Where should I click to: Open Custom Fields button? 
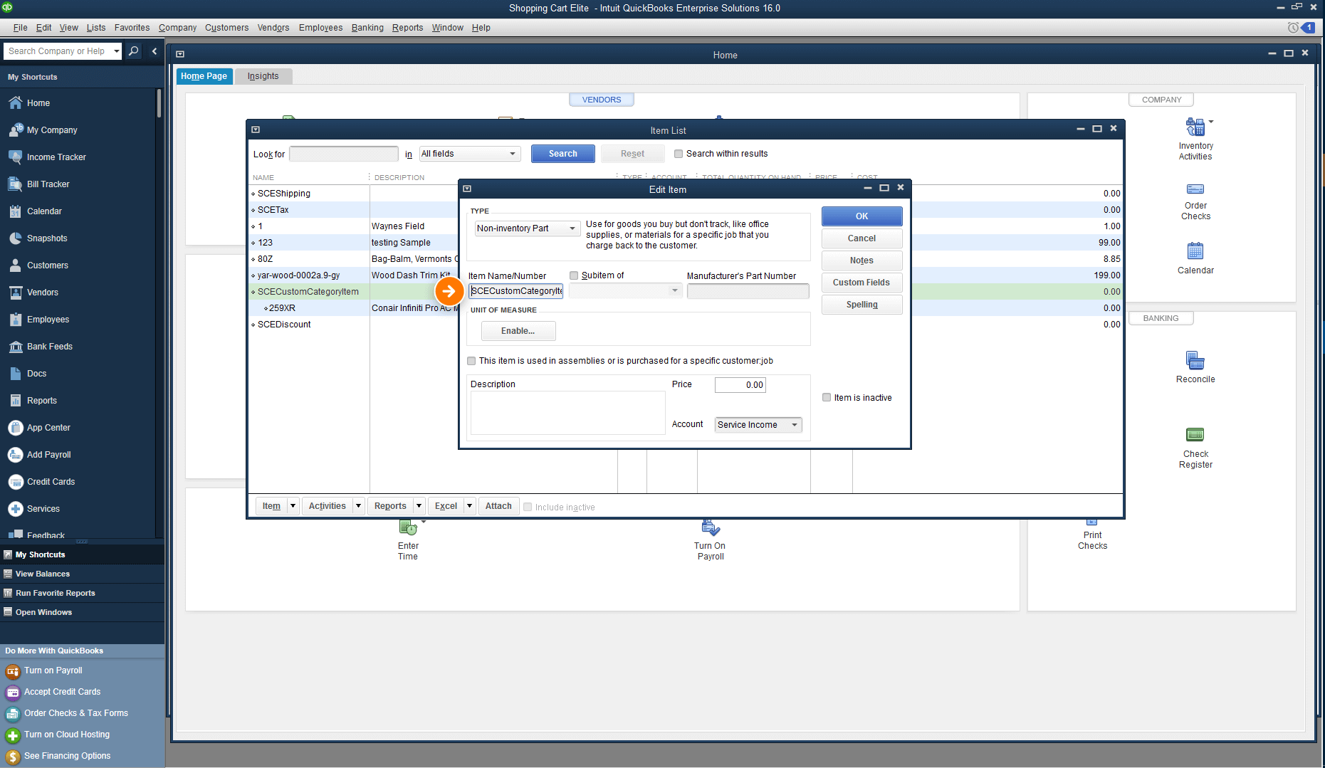(861, 283)
